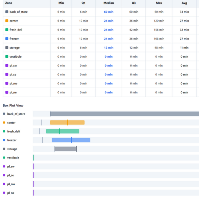
Task: Select fresh_deli zone name in table
Action: [x=16, y=30]
